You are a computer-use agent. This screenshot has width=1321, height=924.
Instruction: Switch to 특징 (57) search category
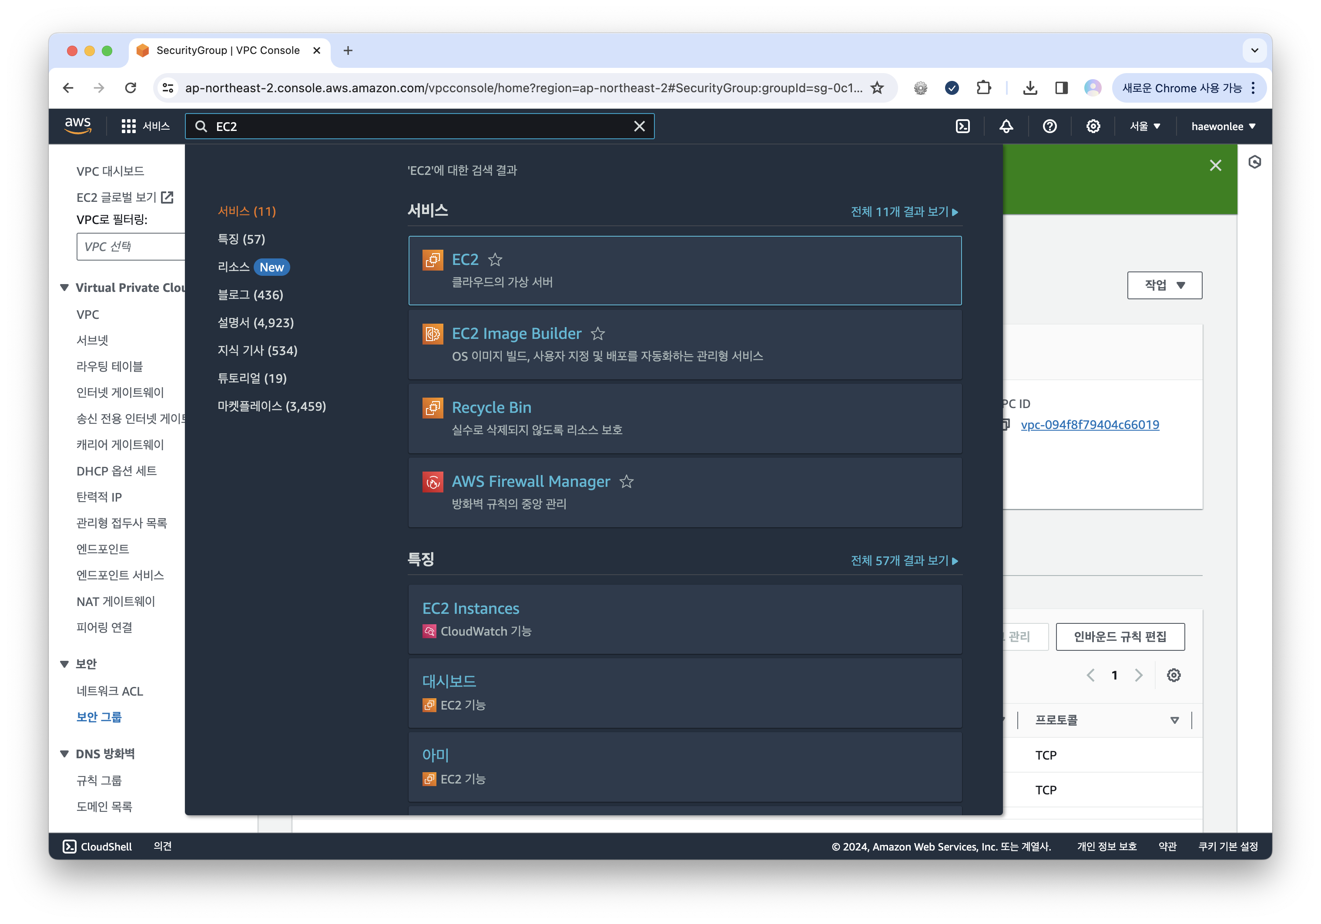[241, 239]
